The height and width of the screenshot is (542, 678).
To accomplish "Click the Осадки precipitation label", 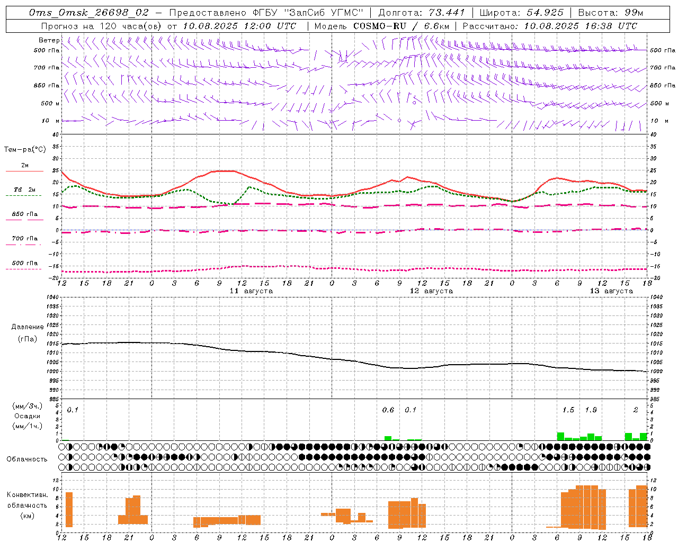I will [x=28, y=416].
